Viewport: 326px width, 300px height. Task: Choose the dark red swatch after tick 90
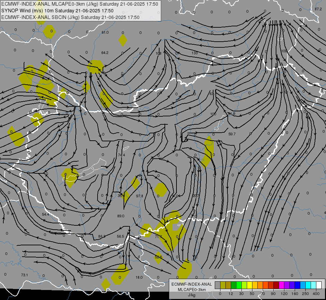(x=276, y=285)
